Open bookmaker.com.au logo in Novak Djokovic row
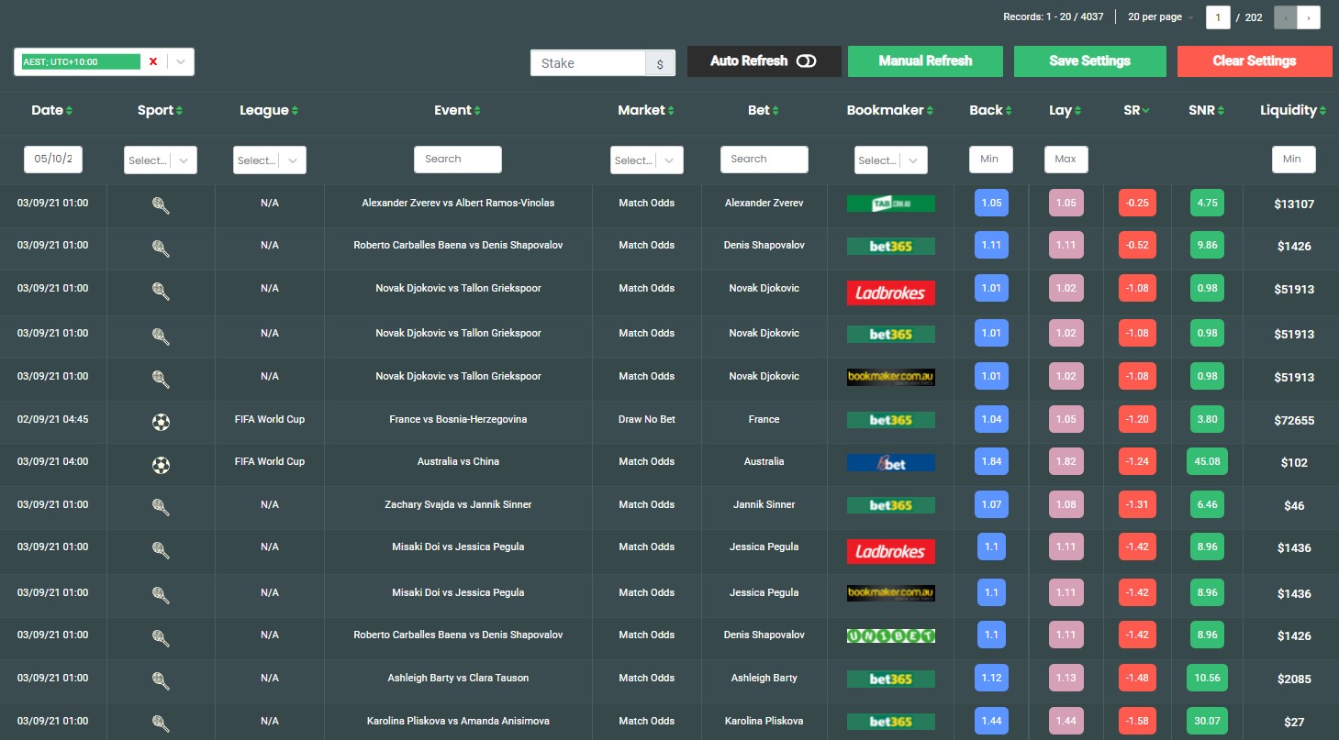Viewport: 1339px width, 740px height. (890, 377)
